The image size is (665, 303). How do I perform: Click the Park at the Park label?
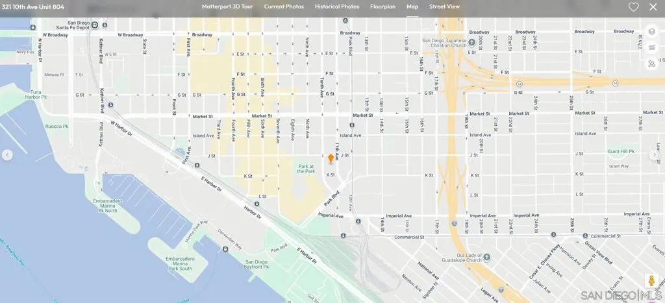coord(307,169)
